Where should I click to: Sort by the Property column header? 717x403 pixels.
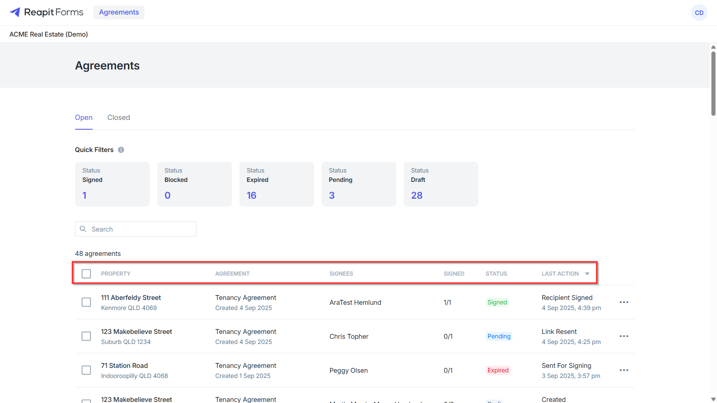tap(116, 274)
